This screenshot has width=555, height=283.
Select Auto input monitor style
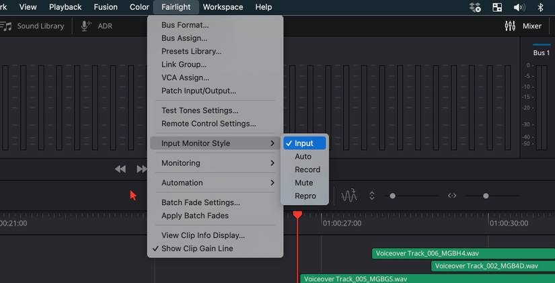coord(303,157)
